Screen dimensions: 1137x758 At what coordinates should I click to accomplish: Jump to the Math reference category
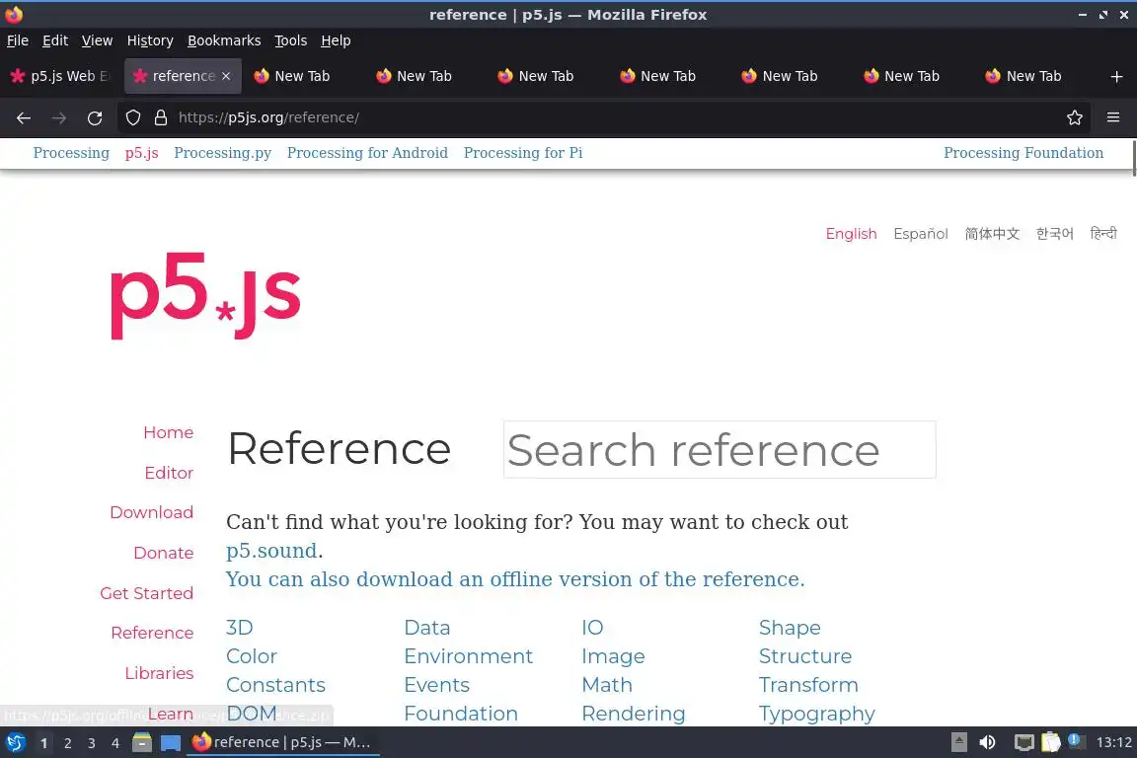point(607,685)
